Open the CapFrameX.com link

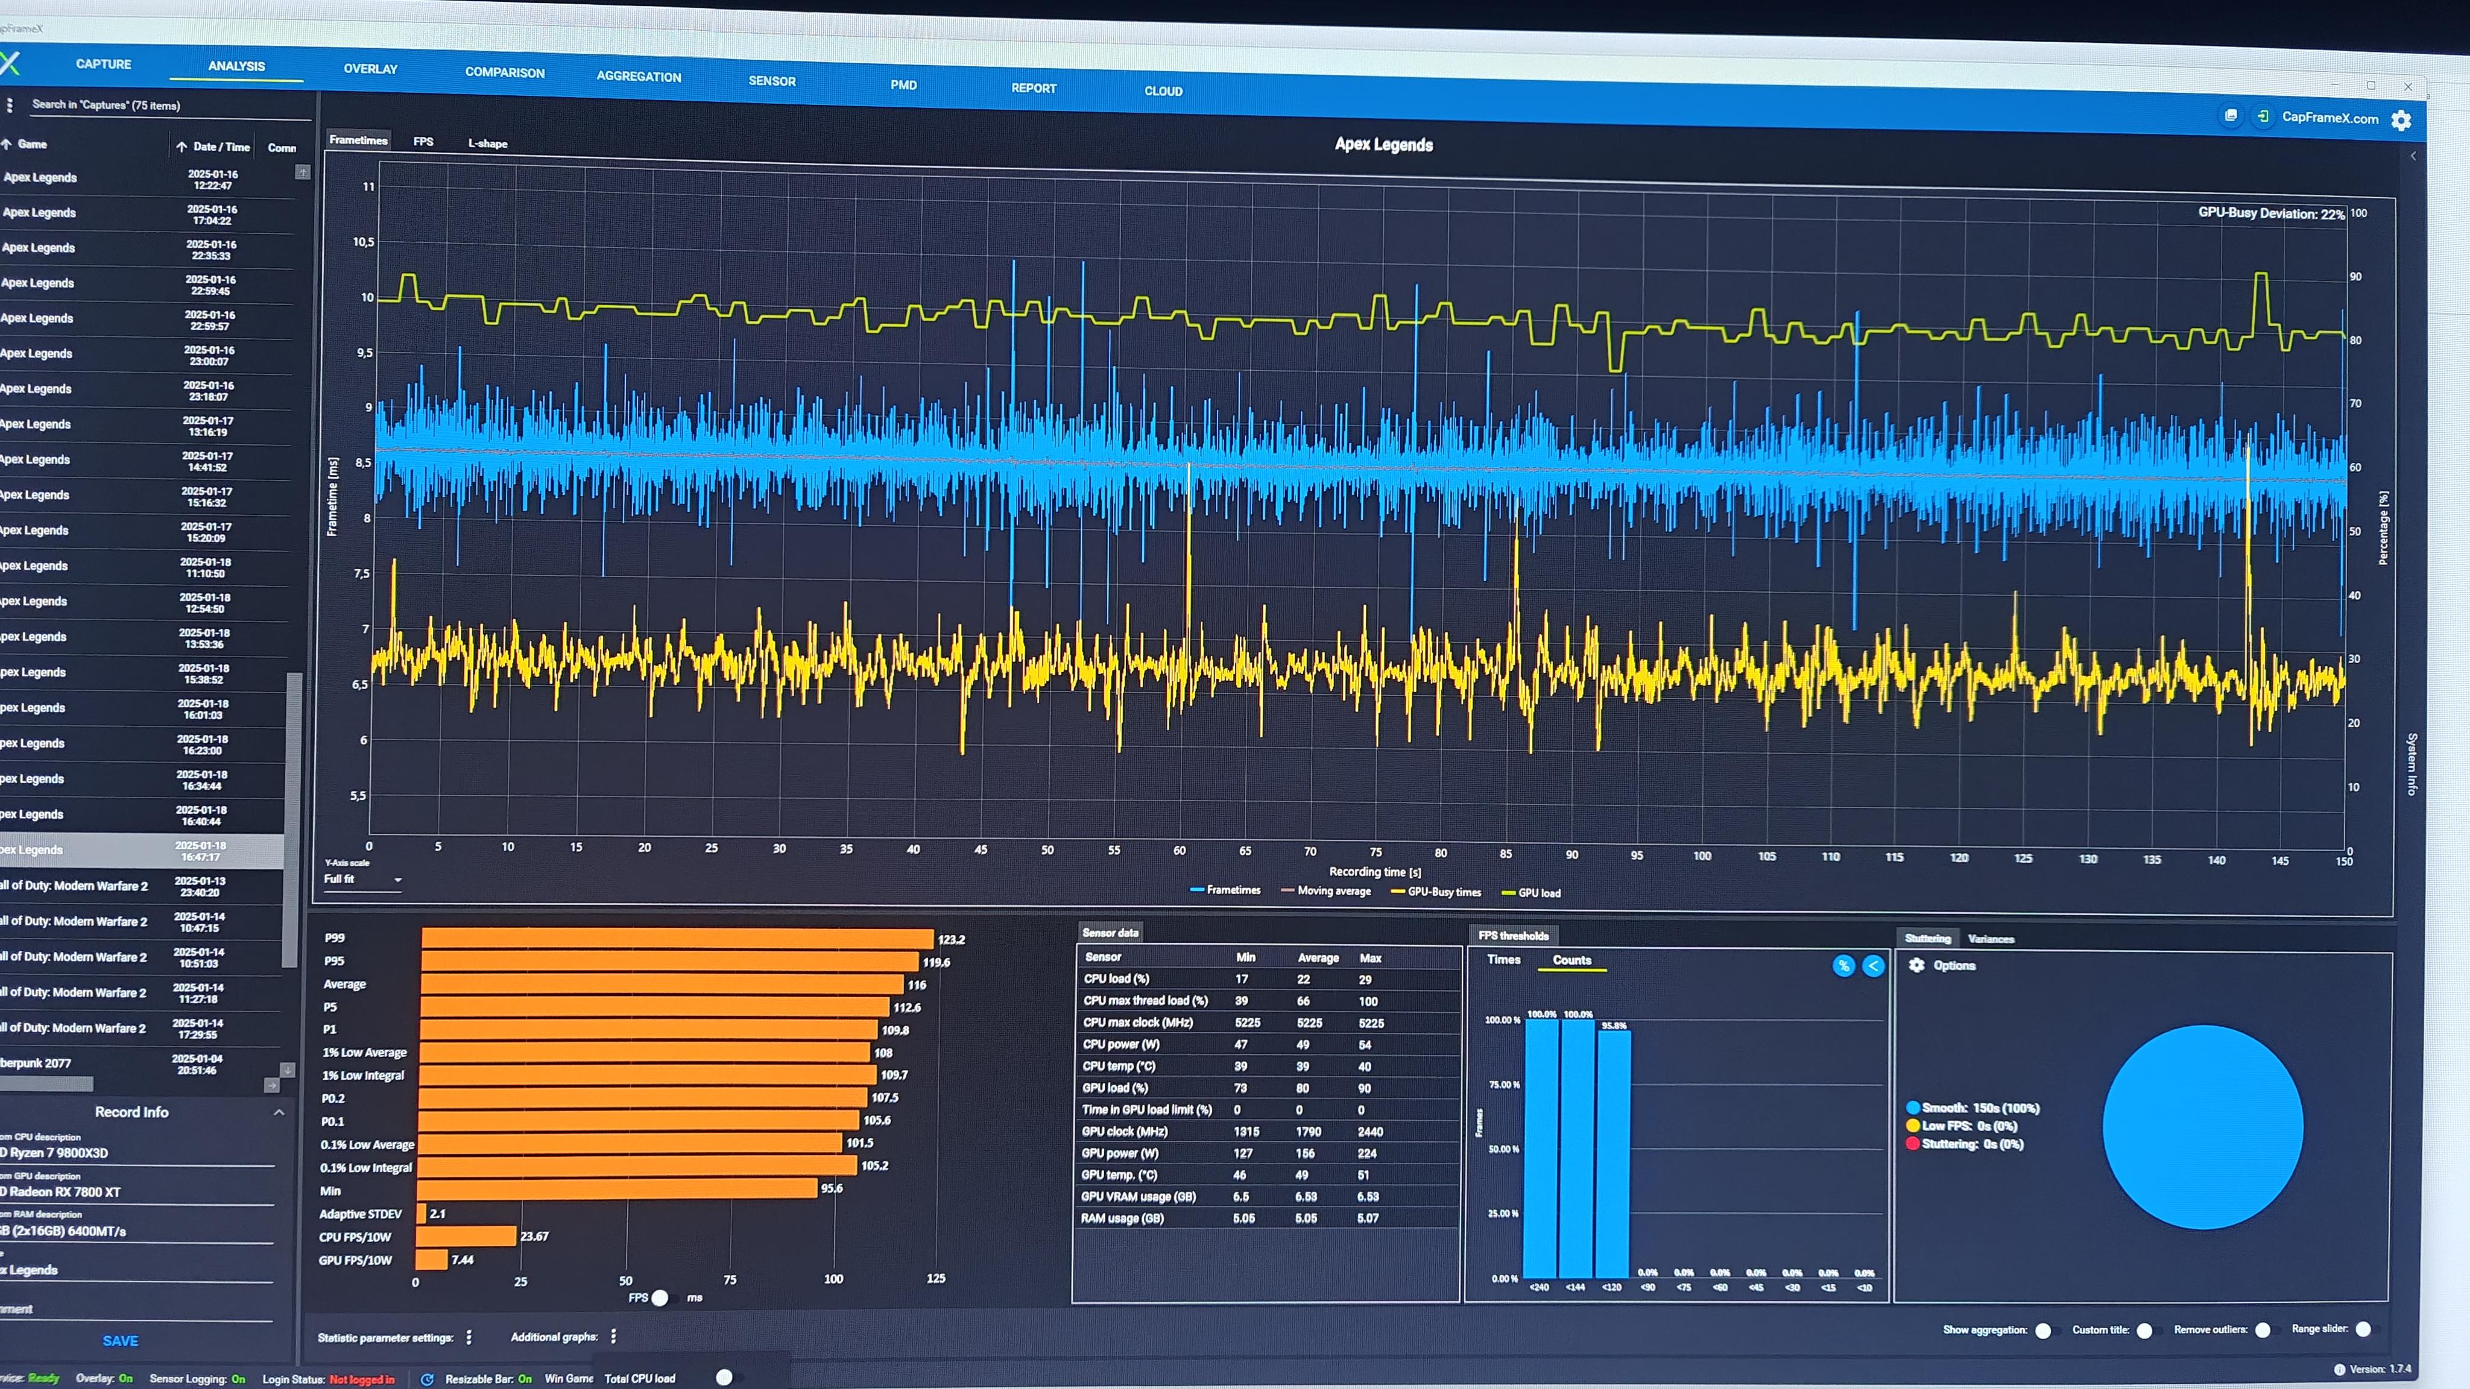point(2330,118)
